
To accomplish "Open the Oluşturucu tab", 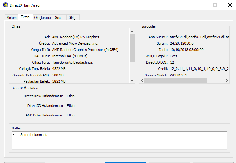I will 42,18.
